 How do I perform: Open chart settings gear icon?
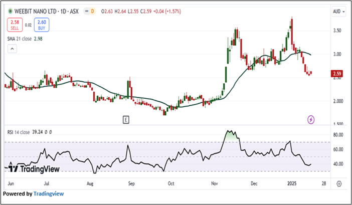coord(339,184)
